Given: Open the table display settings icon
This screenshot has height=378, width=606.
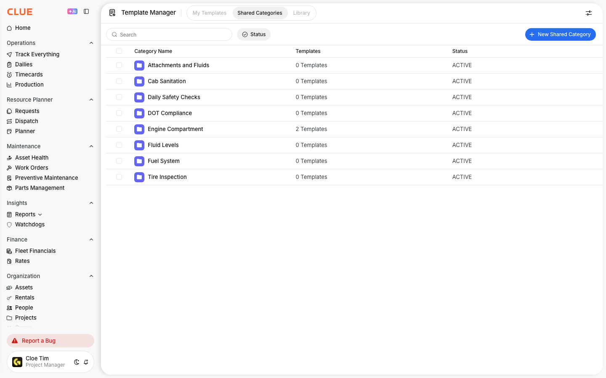Looking at the screenshot, I should [589, 13].
